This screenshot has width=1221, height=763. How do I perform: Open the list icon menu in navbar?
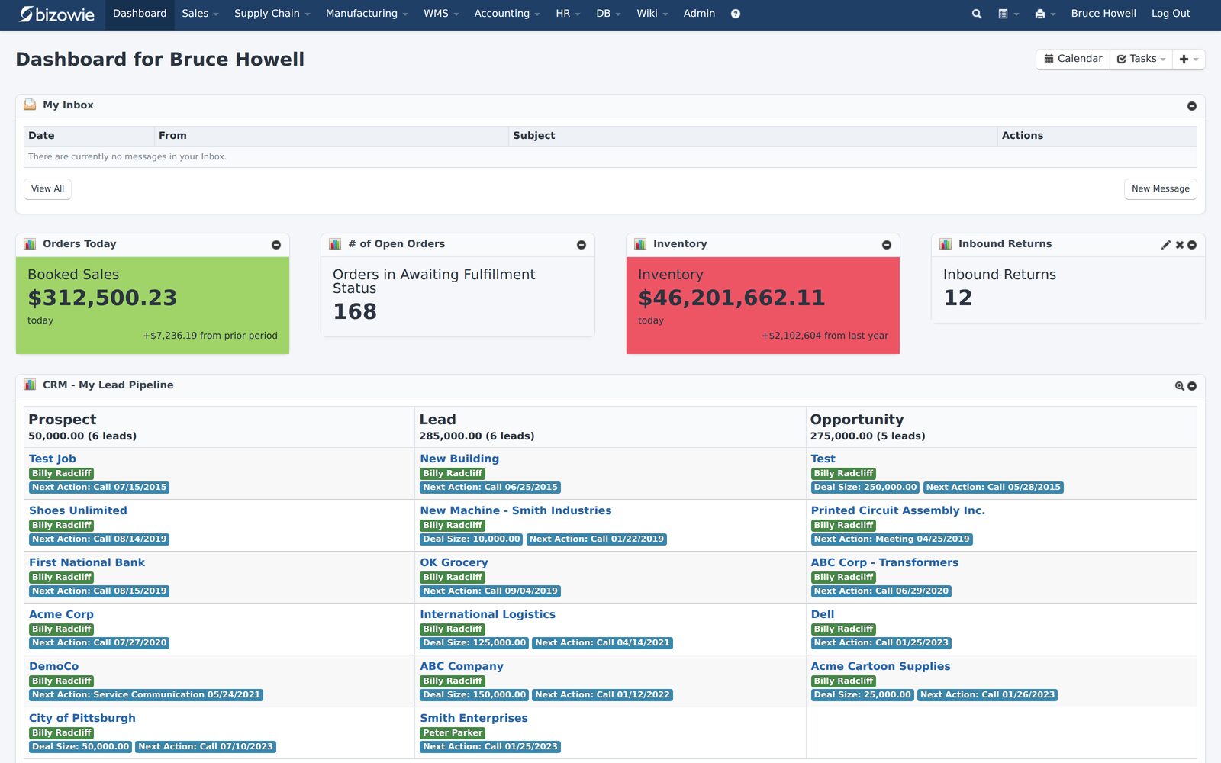pyautogui.click(x=1008, y=14)
